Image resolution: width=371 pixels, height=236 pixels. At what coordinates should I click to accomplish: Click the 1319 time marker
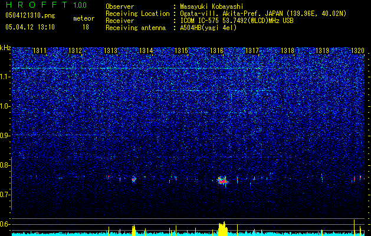click(323, 50)
